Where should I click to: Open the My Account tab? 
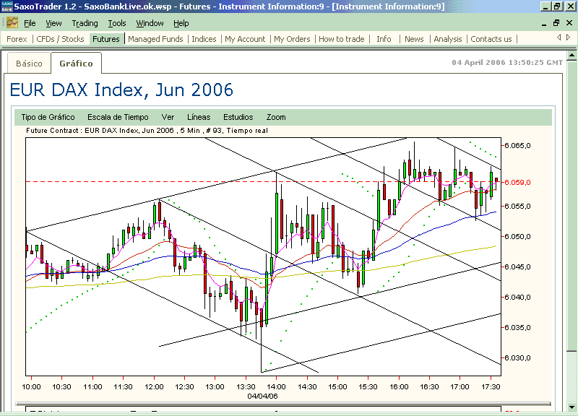pyautogui.click(x=245, y=39)
